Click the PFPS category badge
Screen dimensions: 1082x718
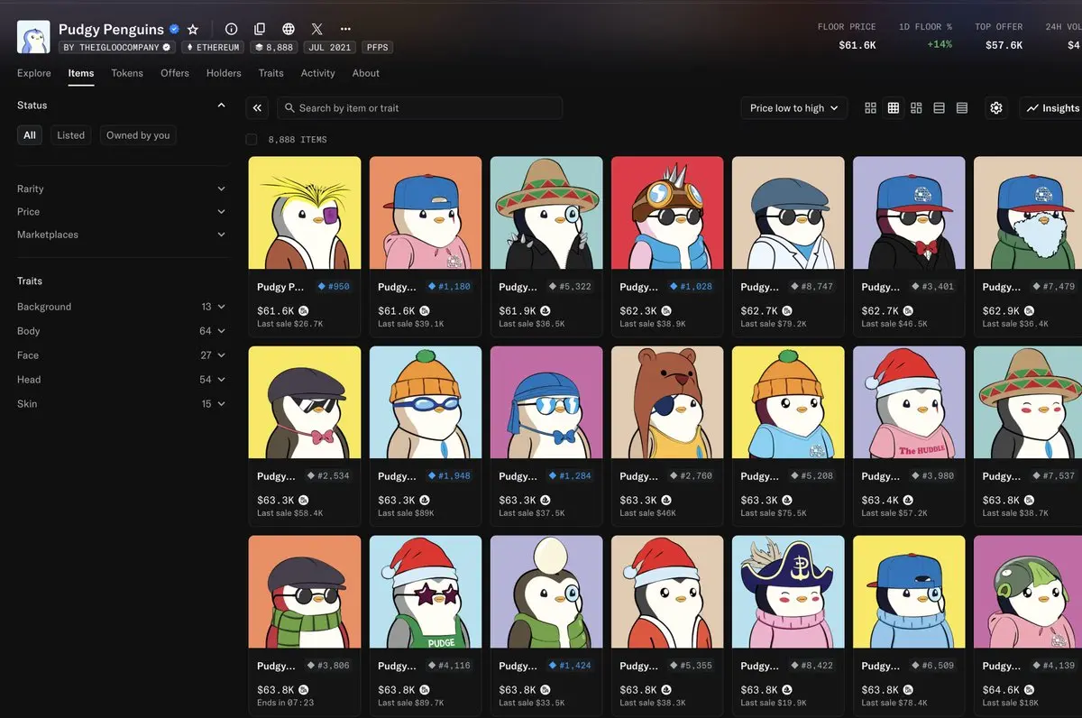point(377,47)
